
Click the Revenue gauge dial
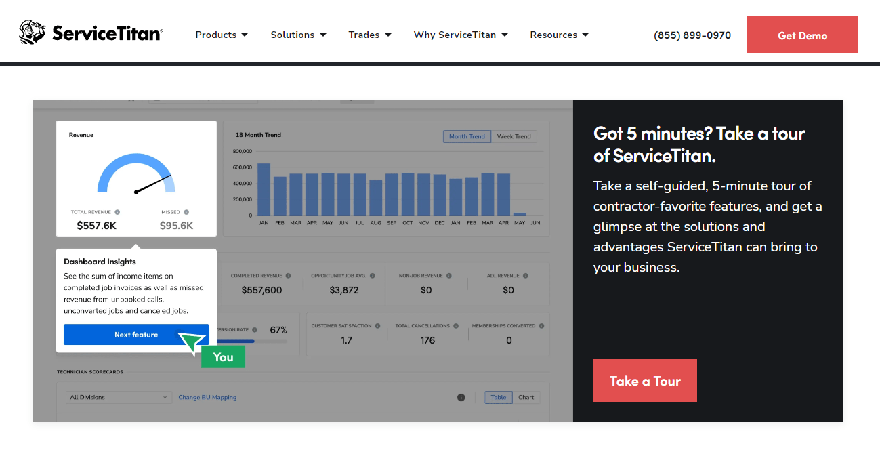tap(136, 173)
